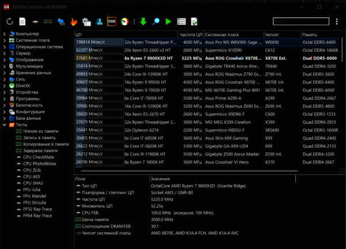Viewport: 346px width, 249px height.
Task: Open CPU ZLib benchmark
Action: pos(32,170)
